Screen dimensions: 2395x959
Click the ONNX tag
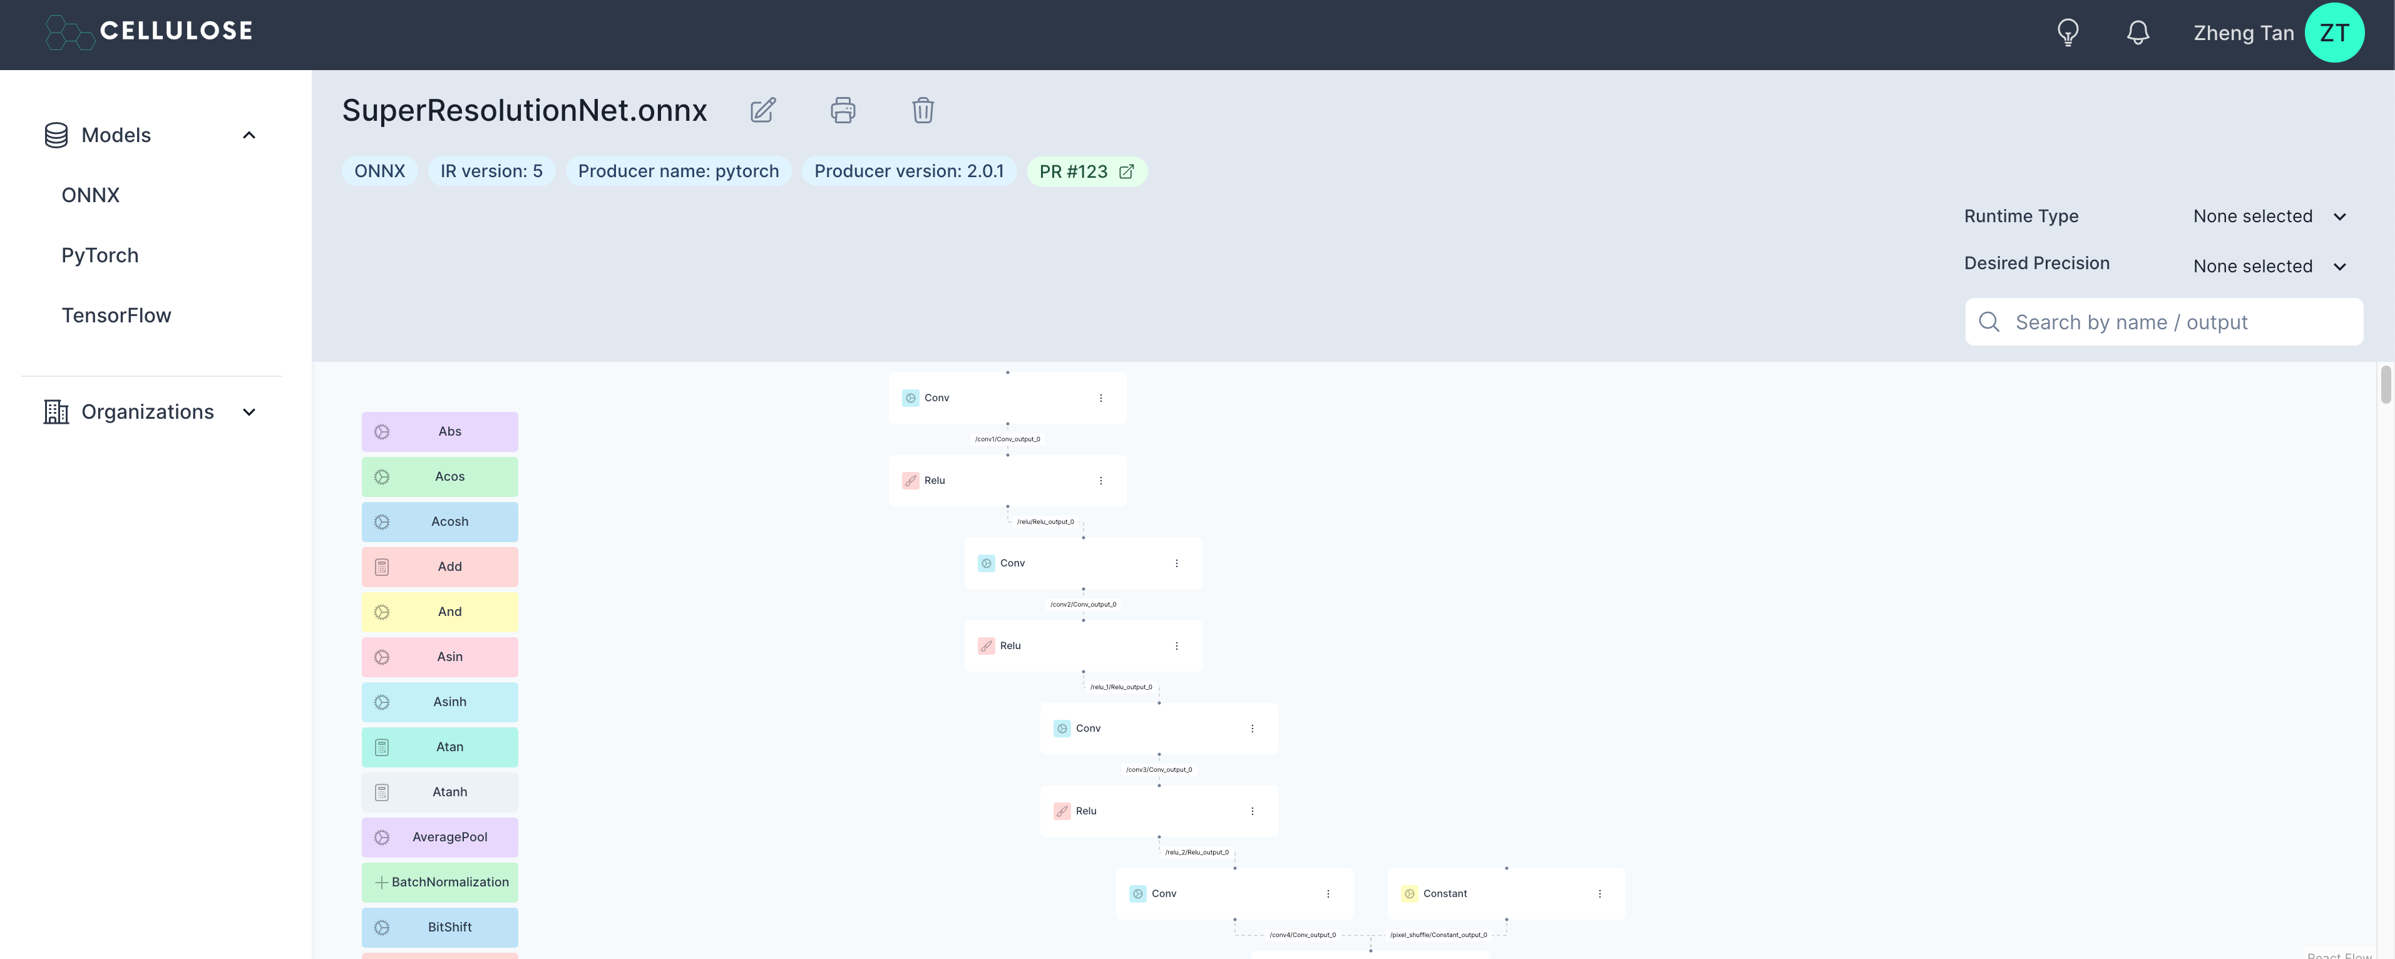point(380,172)
